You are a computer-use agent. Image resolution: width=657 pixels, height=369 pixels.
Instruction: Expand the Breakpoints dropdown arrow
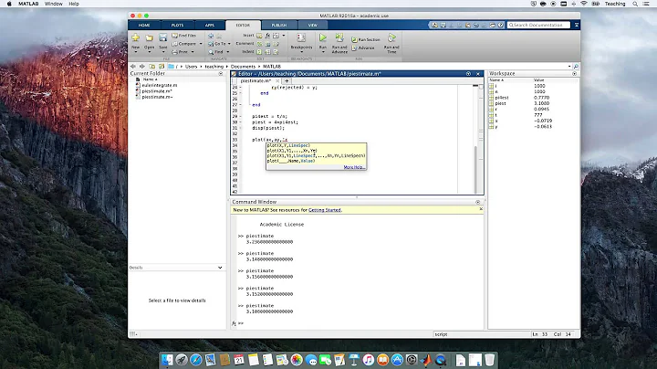coord(301,52)
